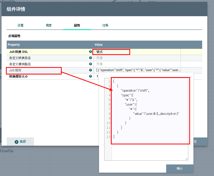Click help icon beside 自定义模块路径

(x=91, y=64)
